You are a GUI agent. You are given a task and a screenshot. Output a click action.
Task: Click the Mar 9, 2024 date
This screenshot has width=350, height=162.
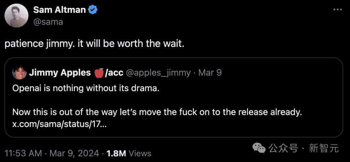point(74,153)
